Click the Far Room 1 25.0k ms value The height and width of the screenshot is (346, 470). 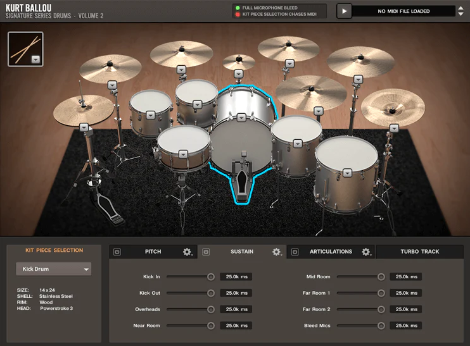coord(406,293)
